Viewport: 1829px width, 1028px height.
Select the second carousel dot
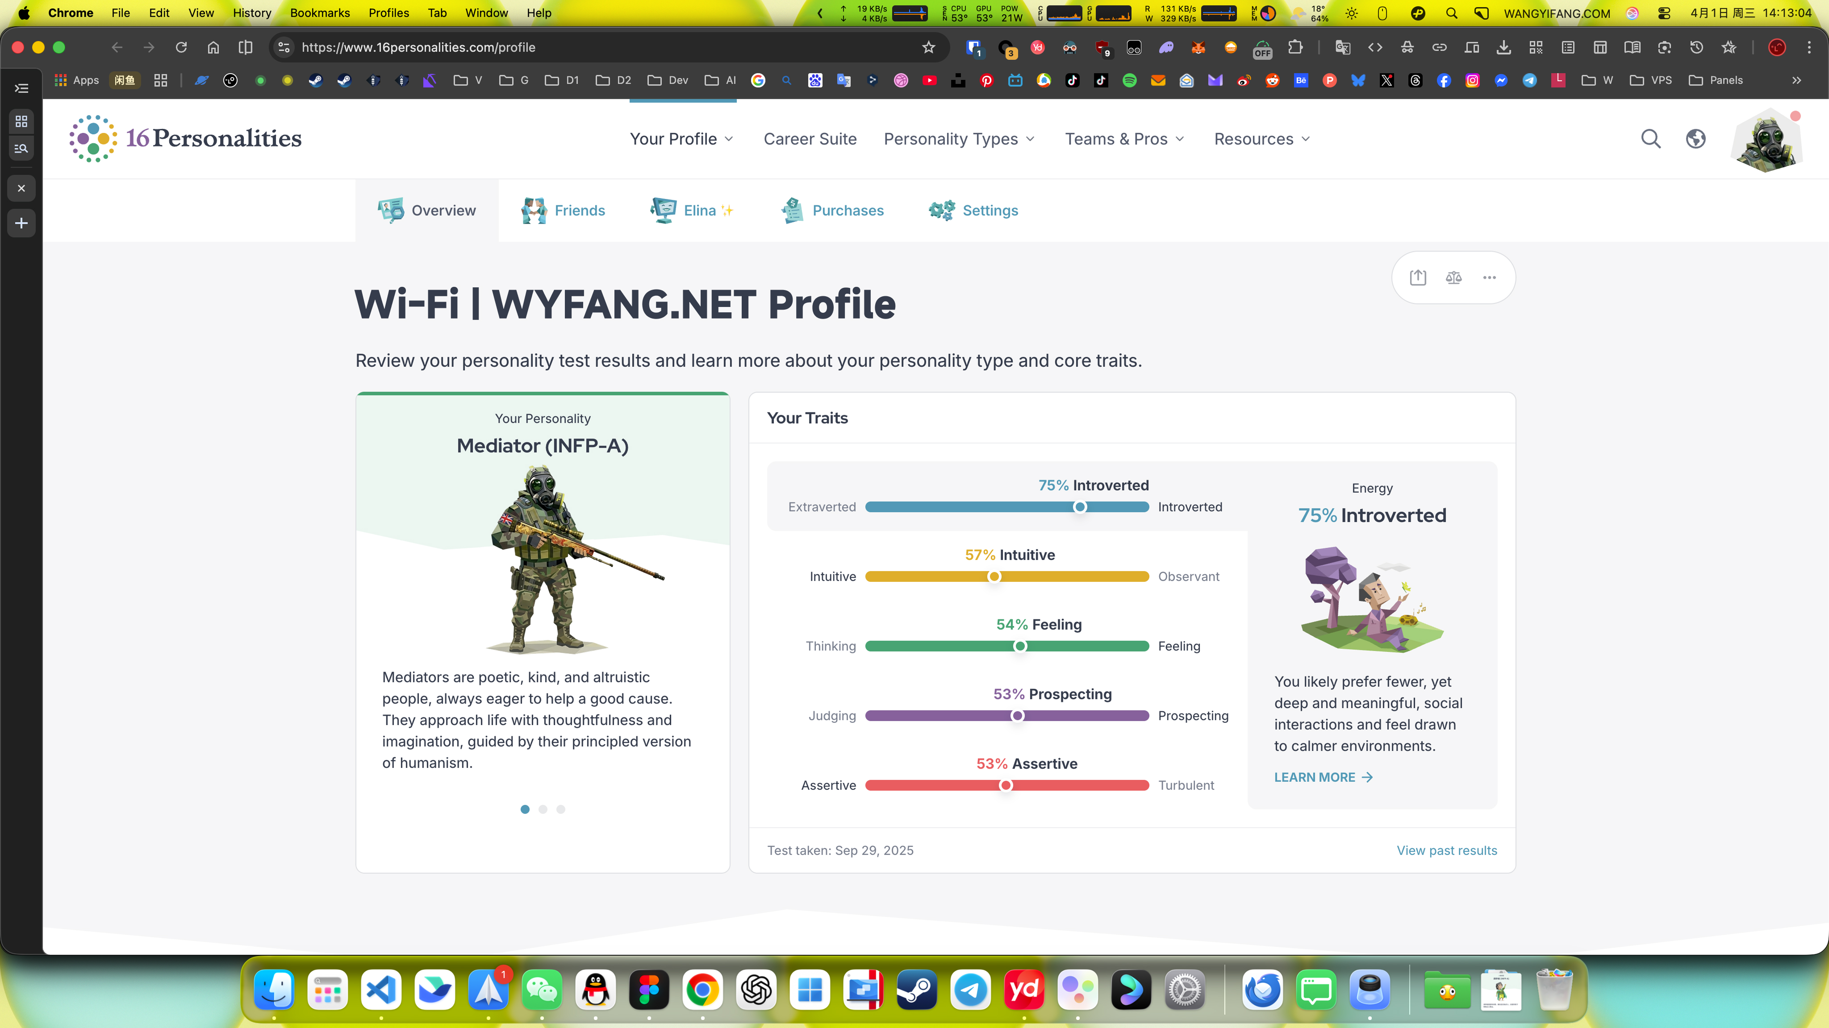tap(543, 809)
